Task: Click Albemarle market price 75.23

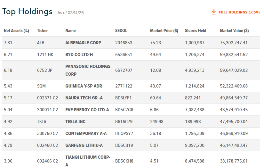Action: point(156,43)
